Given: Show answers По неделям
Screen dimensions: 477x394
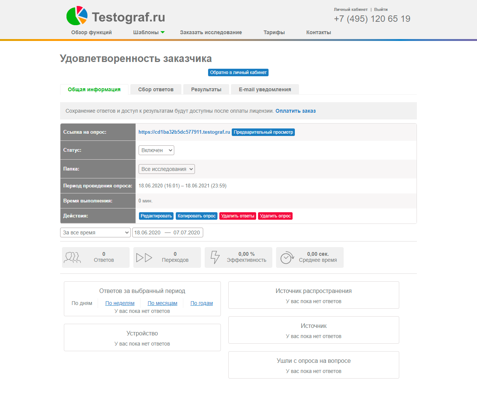Looking at the screenshot, I should (x=119, y=303).
